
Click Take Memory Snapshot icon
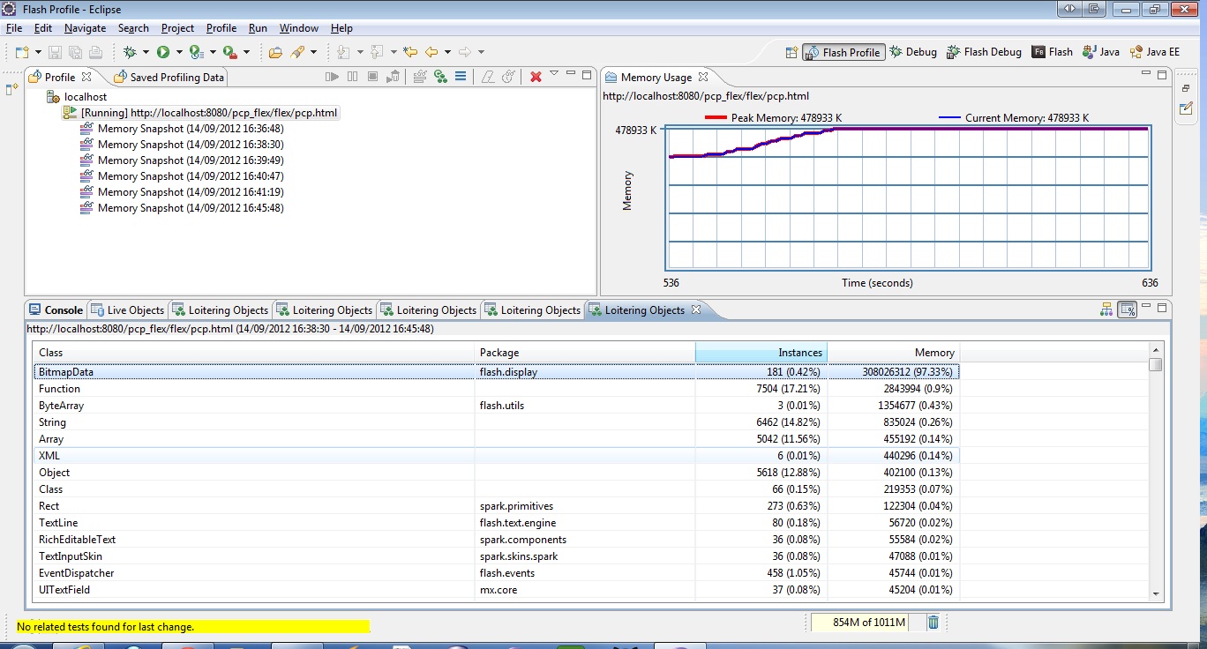coord(420,77)
